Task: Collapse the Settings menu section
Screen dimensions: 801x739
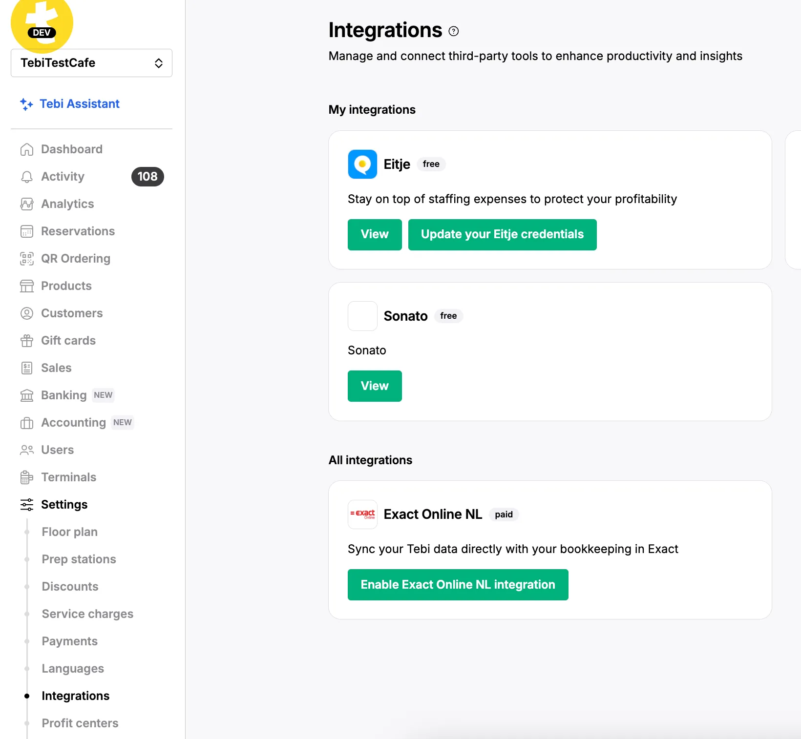Action: tap(64, 505)
